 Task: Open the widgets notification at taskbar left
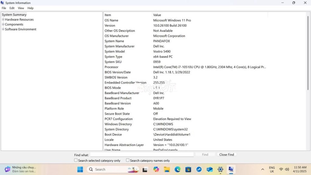(21, 169)
